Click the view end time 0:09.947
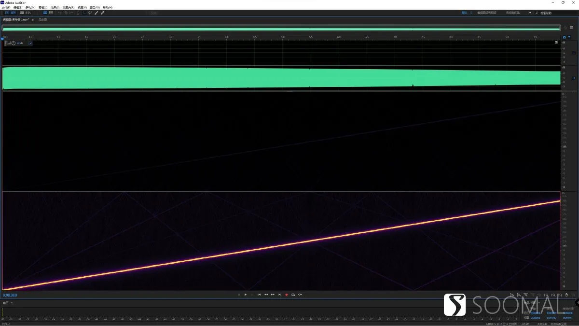This screenshot has height=326, width=579. click(551, 318)
